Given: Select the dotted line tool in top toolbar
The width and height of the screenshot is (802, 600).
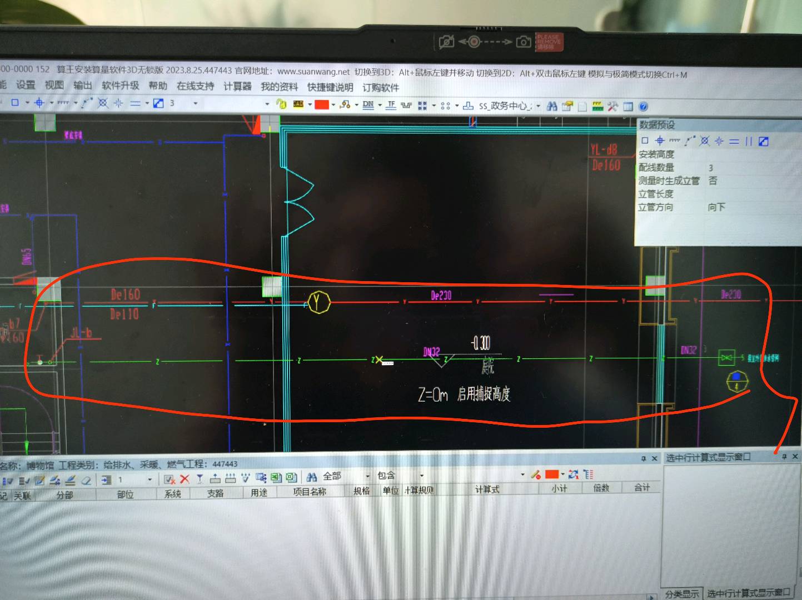Looking at the screenshot, I should pyautogui.click(x=63, y=103).
